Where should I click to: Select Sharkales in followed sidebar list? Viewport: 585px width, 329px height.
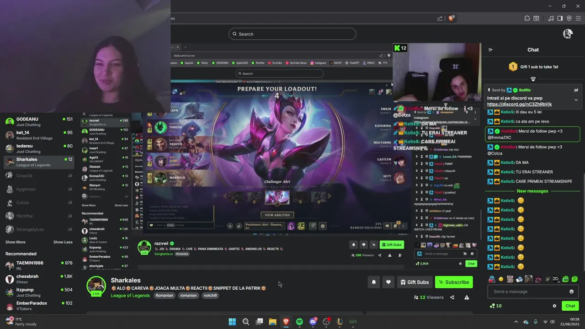click(x=39, y=162)
